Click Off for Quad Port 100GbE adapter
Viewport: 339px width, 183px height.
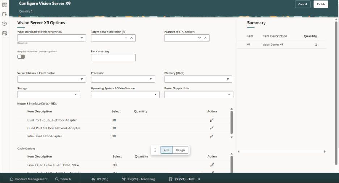tap(114, 128)
